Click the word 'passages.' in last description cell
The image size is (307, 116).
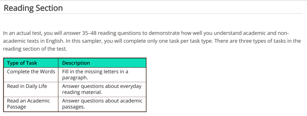pyautogui.click(x=73, y=107)
